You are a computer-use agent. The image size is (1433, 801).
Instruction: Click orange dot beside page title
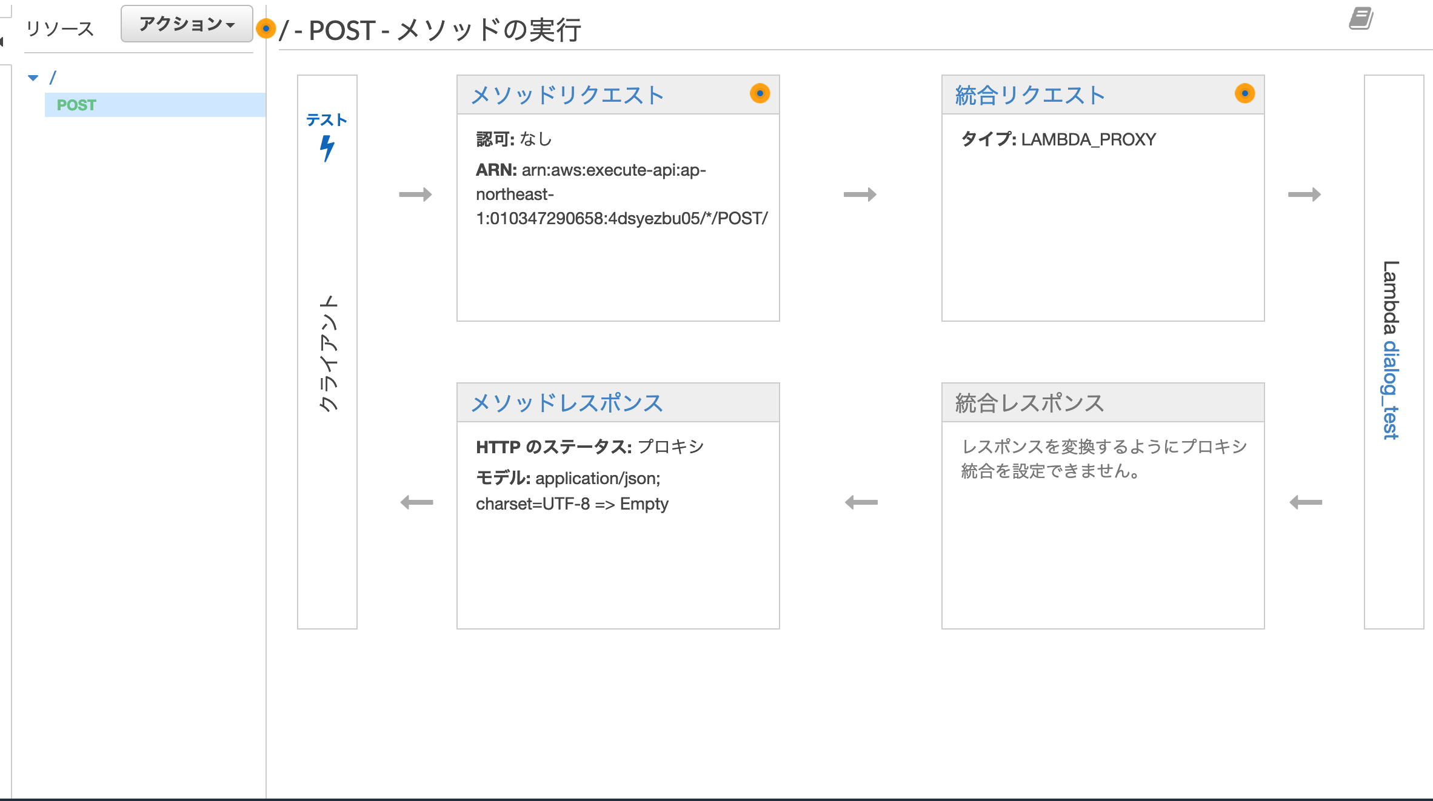(x=266, y=28)
